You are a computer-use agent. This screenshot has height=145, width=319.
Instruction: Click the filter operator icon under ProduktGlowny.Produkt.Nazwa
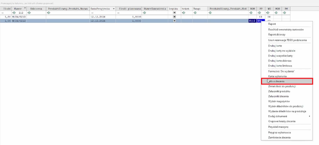tap(49, 13)
